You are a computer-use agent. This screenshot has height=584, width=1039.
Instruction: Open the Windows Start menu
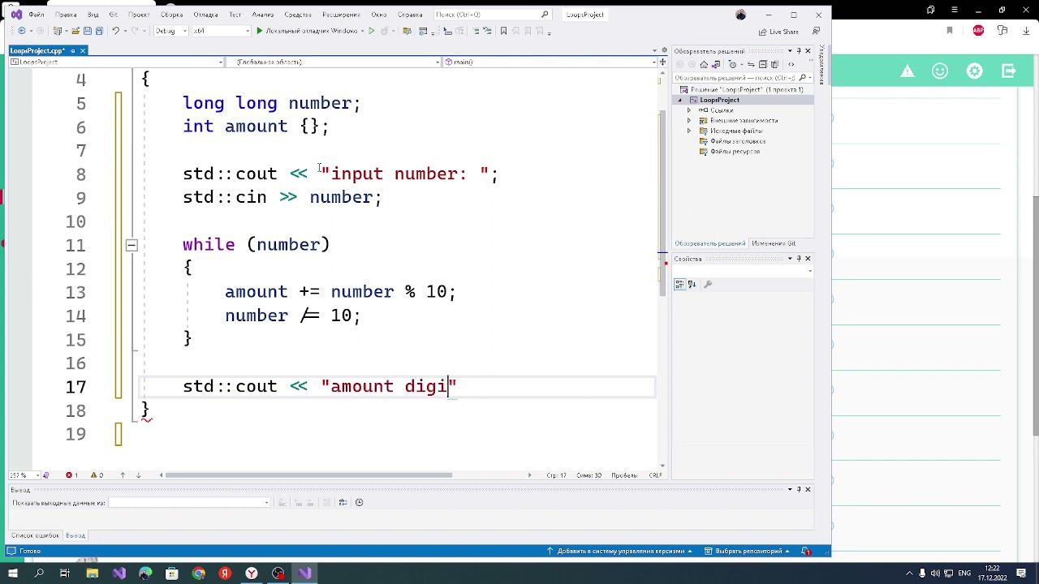[x=12, y=573]
